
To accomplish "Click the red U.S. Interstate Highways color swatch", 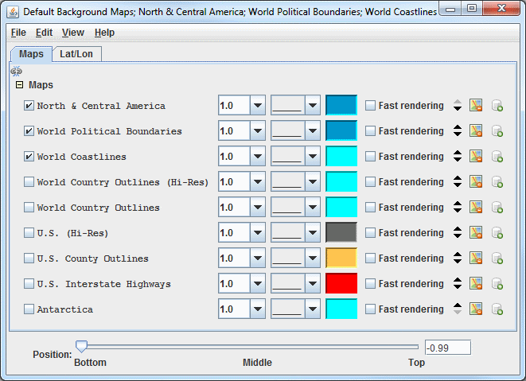I will 341,284.
